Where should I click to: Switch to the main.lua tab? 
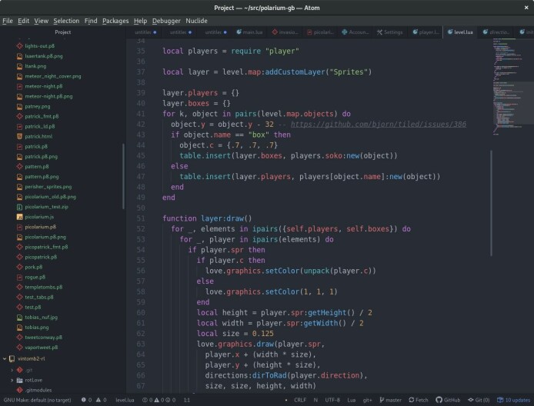[x=249, y=32]
